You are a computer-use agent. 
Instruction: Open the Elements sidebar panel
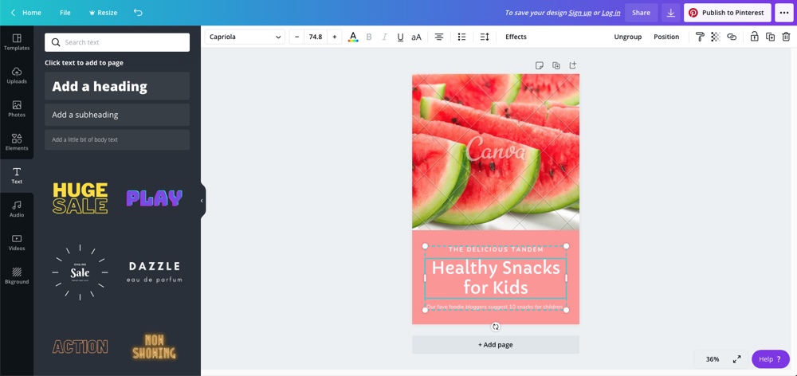(x=17, y=143)
